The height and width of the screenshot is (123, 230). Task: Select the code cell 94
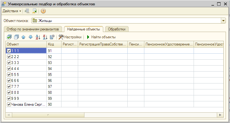click(x=54, y=69)
